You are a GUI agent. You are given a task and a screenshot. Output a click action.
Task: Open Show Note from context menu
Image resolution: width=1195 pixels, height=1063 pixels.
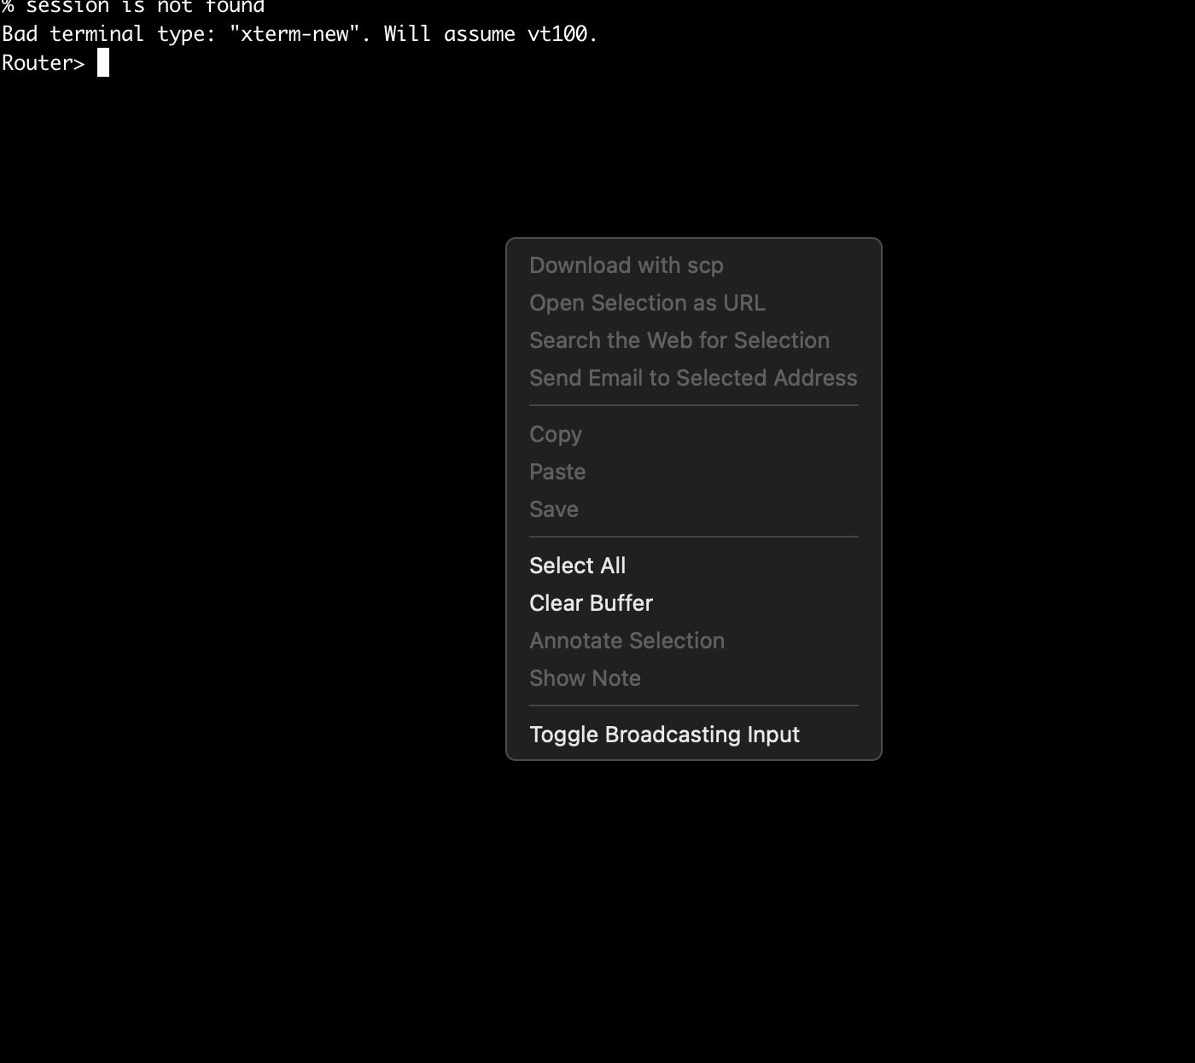585,678
